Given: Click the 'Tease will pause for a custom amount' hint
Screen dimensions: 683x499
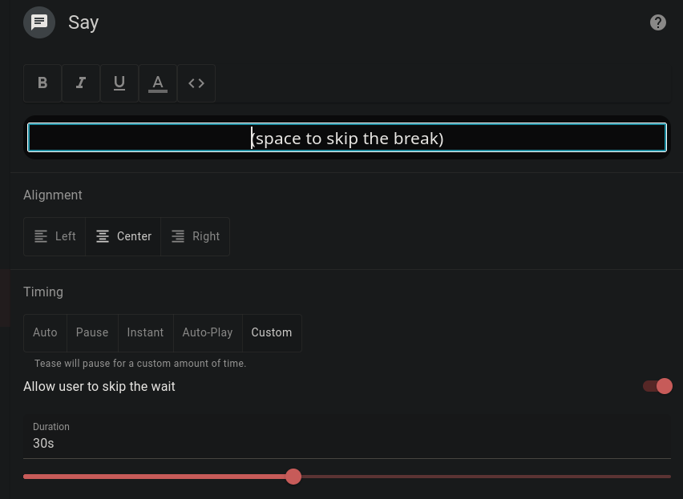Looking at the screenshot, I should click(x=140, y=364).
